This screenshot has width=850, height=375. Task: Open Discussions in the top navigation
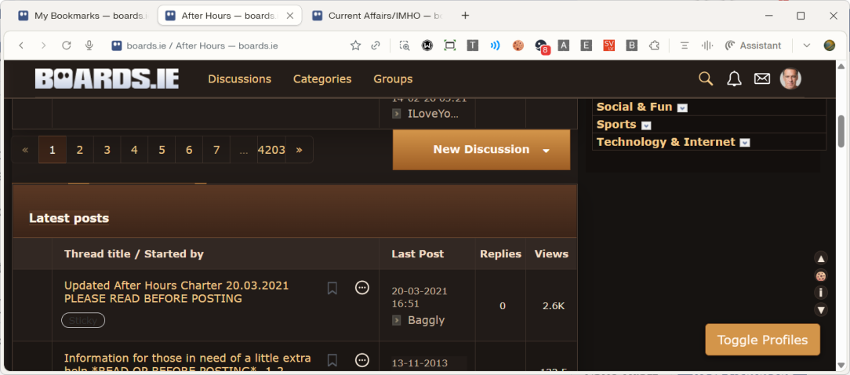(240, 79)
